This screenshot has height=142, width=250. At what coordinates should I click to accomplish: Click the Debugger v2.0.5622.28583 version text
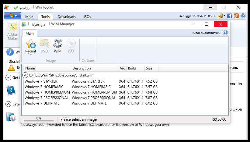197,16
